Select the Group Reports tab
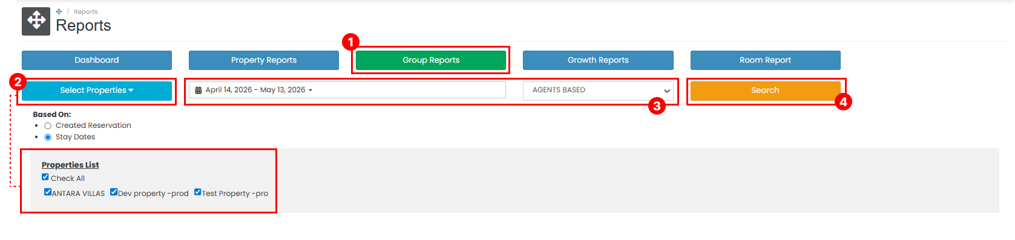Image resolution: width=1015 pixels, height=240 pixels. tap(431, 60)
